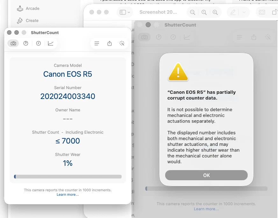
Task: Click the dimmed share icon in screenshot image
Action: coord(254,37)
